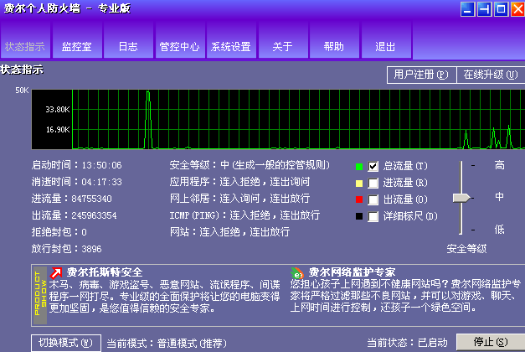Close the firewall window
This screenshot has height=352, width=525.
(x=517, y=9)
